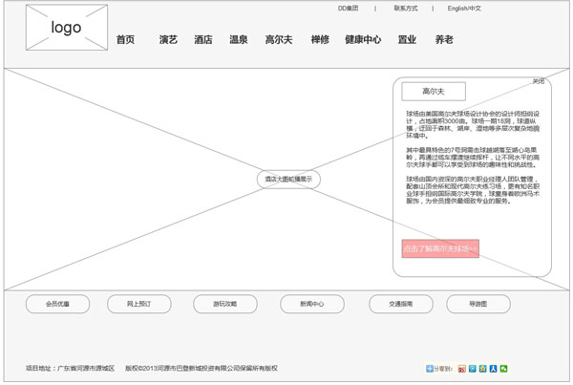Image resolution: width=573 pixels, height=385 pixels.
Task: Click the logo placeholder image
Action: [x=66, y=28]
